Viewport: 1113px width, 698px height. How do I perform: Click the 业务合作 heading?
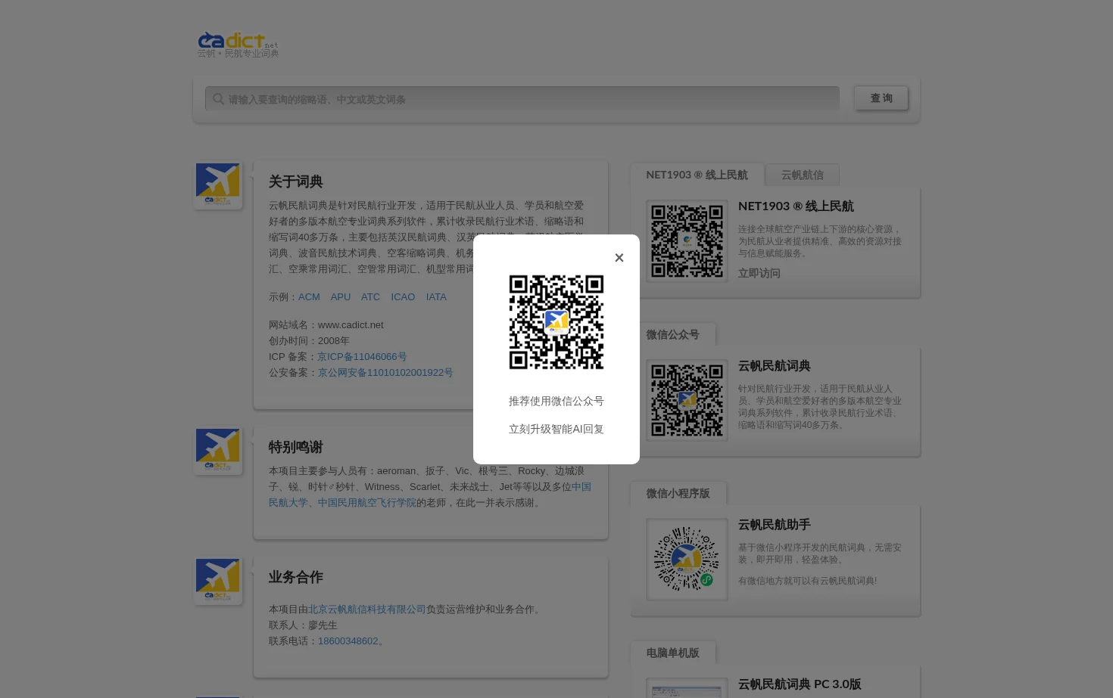point(295,578)
